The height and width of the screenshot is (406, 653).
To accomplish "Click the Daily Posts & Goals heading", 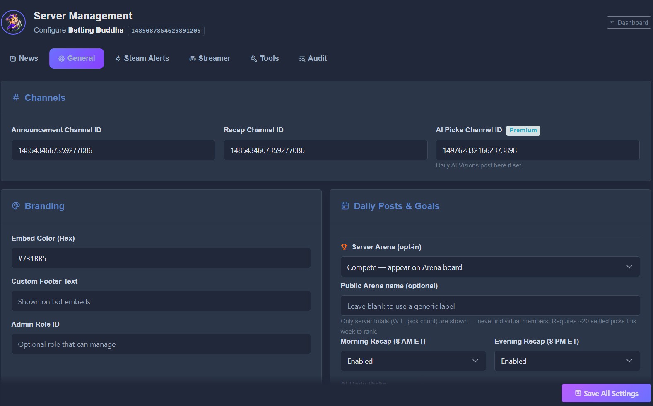I will point(396,206).
